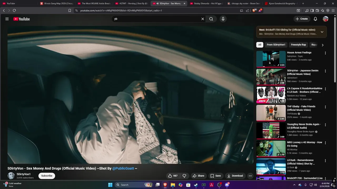Open Steam from the taskbar

pyautogui.click(x=196, y=185)
